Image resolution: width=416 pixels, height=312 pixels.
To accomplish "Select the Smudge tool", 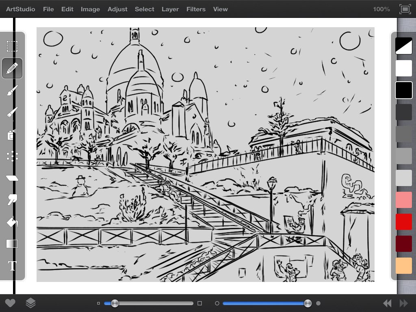I will 12,199.
